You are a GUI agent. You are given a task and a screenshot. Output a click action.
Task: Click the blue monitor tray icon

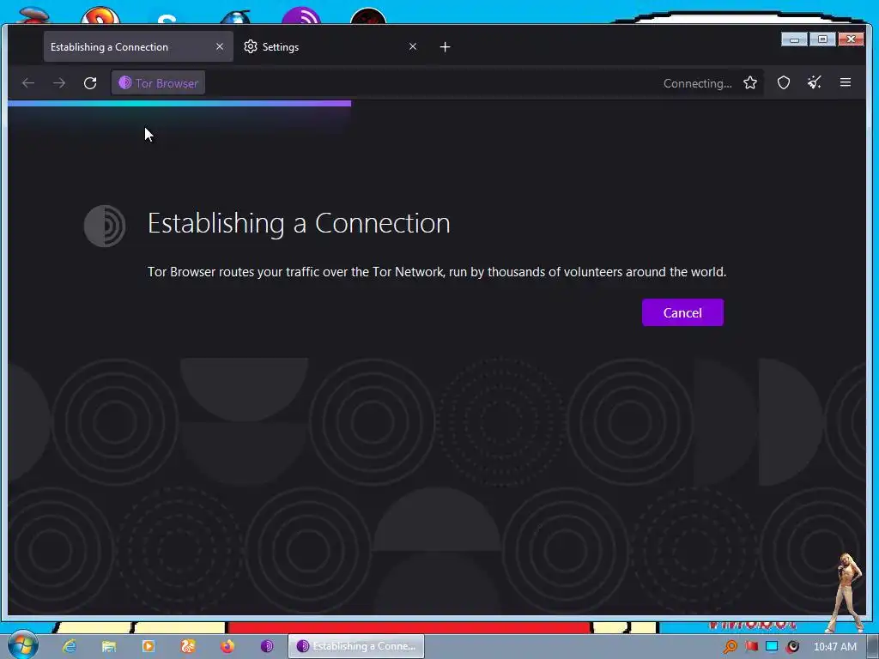(772, 647)
